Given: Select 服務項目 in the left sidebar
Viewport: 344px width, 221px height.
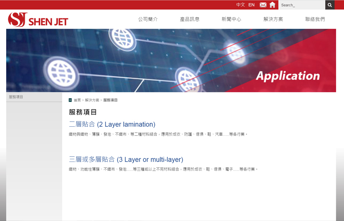Looking at the screenshot, I should pos(16,97).
